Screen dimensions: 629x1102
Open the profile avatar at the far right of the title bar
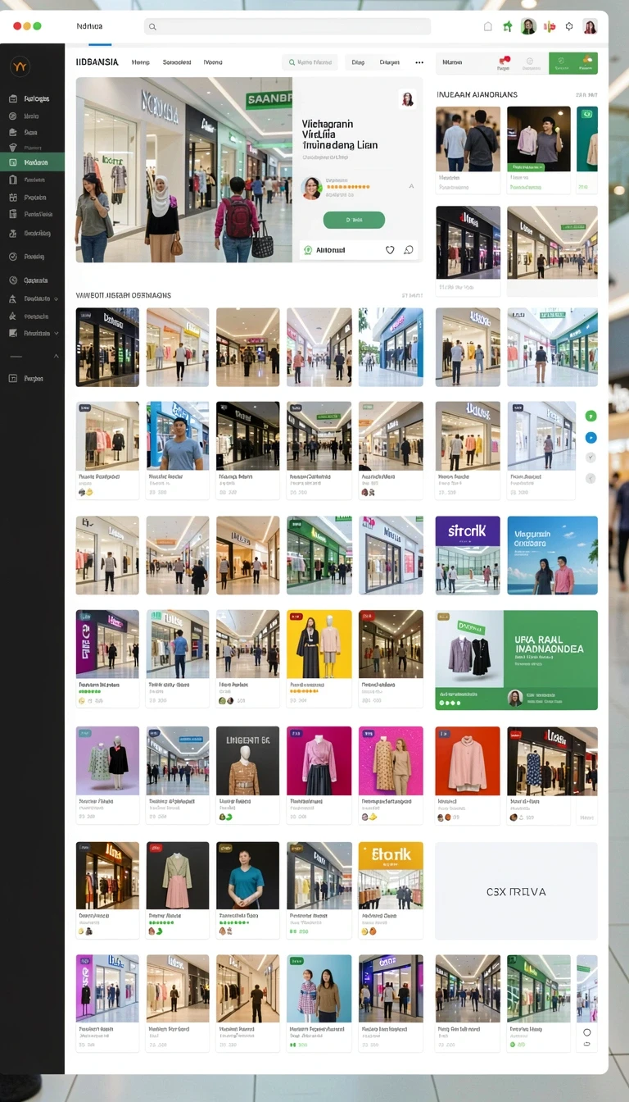pyautogui.click(x=590, y=26)
